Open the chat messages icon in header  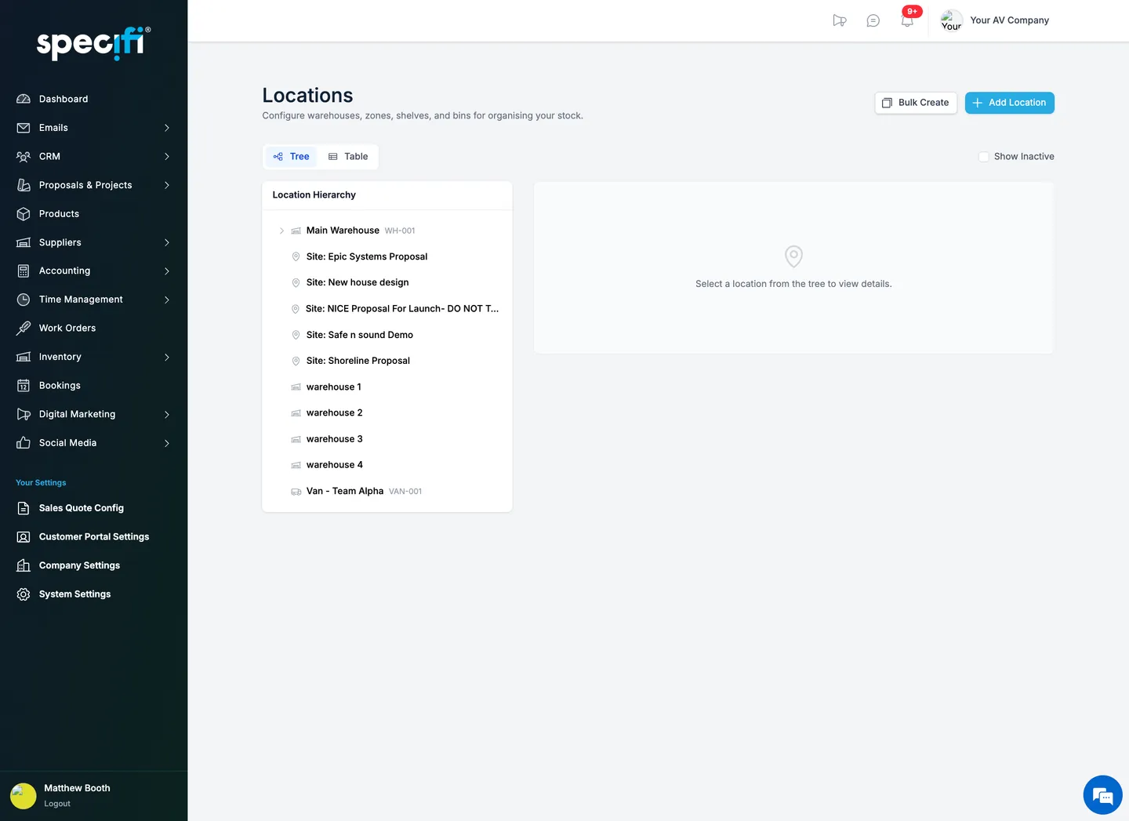pyautogui.click(x=873, y=20)
